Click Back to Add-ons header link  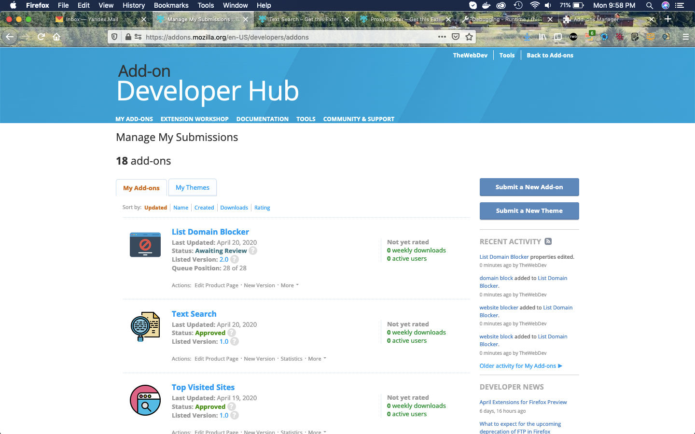click(550, 56)
